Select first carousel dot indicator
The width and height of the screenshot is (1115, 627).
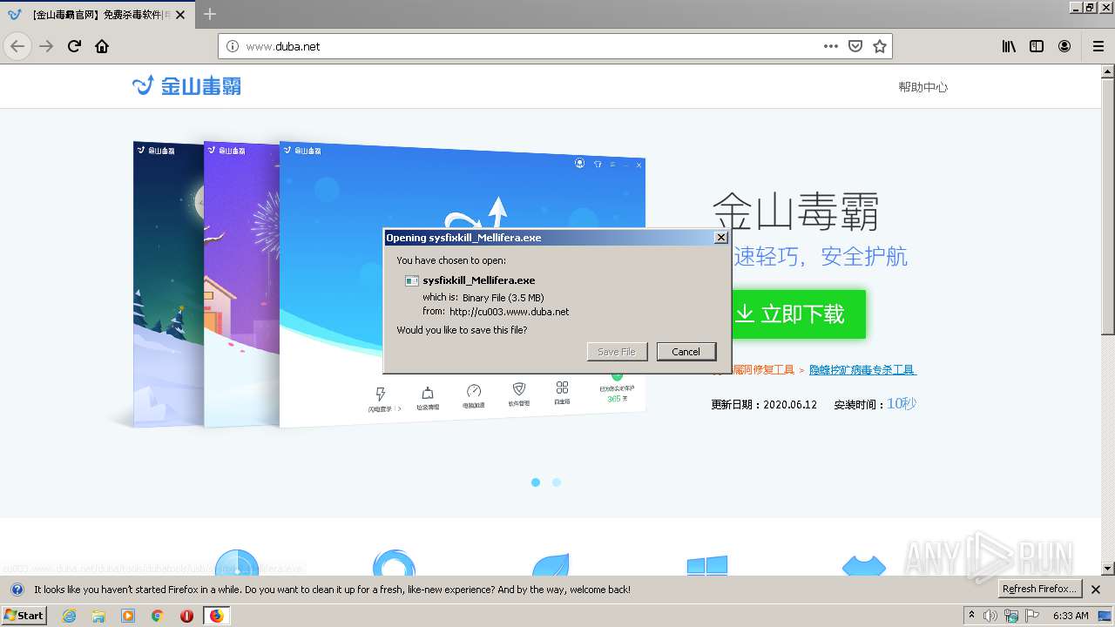(x=536, y=482)
